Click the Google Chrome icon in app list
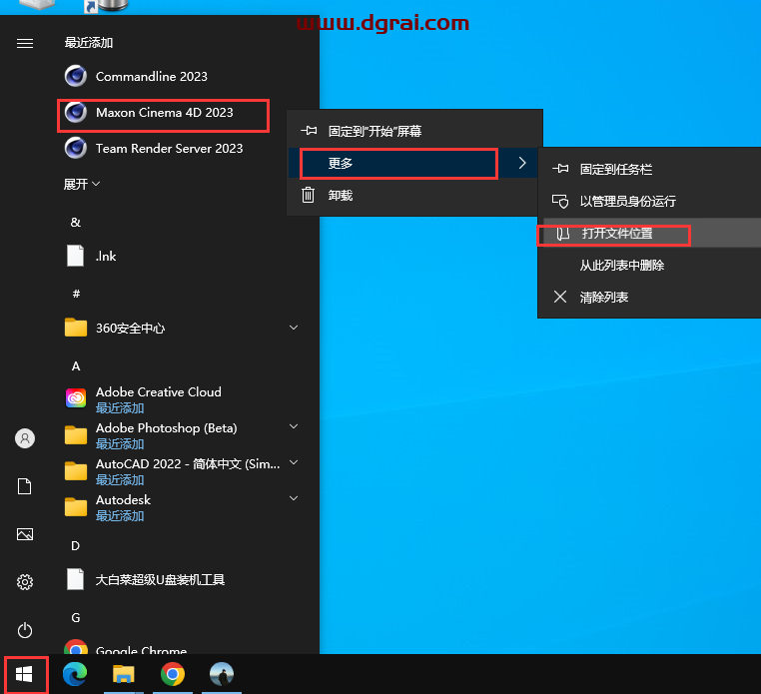This screenshot has width=761, height=694. click(76, 646)
